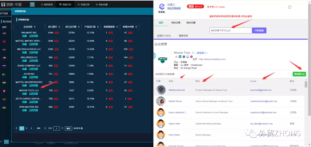Viewport: 311px width, 147px height.
Task: Select the 搜索 tab
Action: click(161, 23)
